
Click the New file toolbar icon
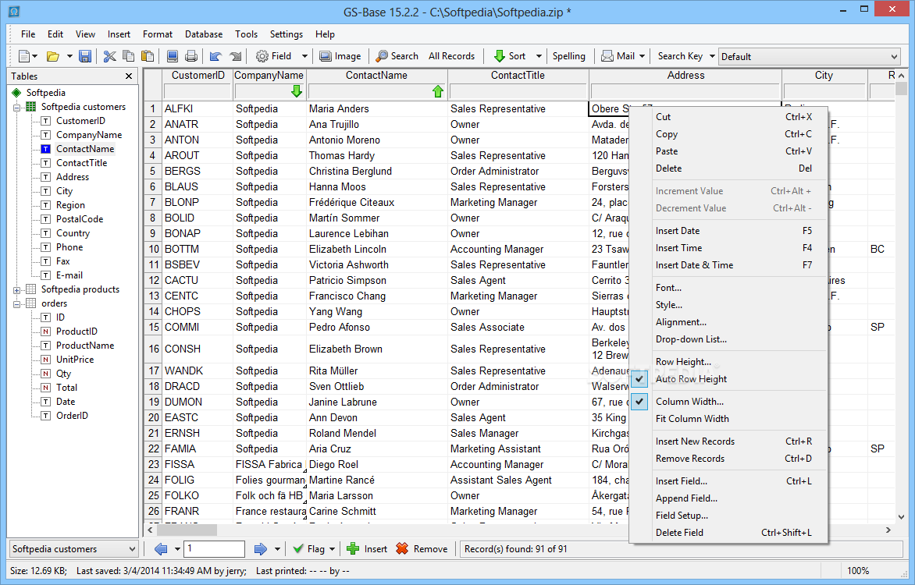pos(24,56)
